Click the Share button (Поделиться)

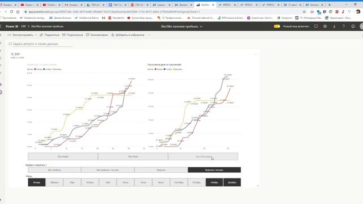(49, 35)
